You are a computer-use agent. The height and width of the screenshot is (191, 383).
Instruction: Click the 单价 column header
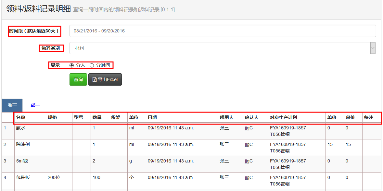pos(332,117)
